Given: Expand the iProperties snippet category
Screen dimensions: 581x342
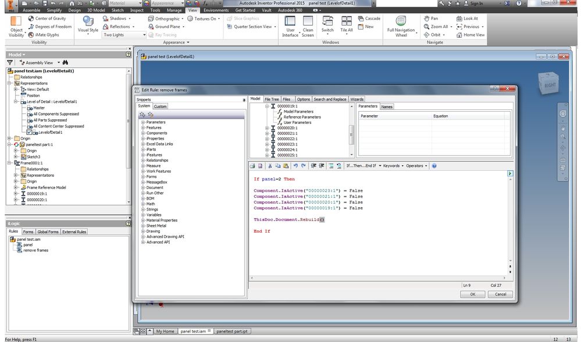Looking at the screenshot, I should coord(143,138).
